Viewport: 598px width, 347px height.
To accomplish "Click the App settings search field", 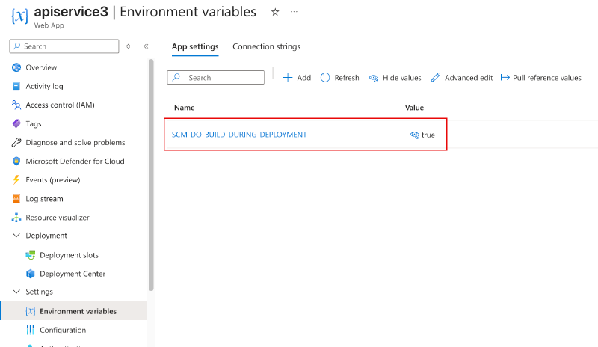I will 215,78.
